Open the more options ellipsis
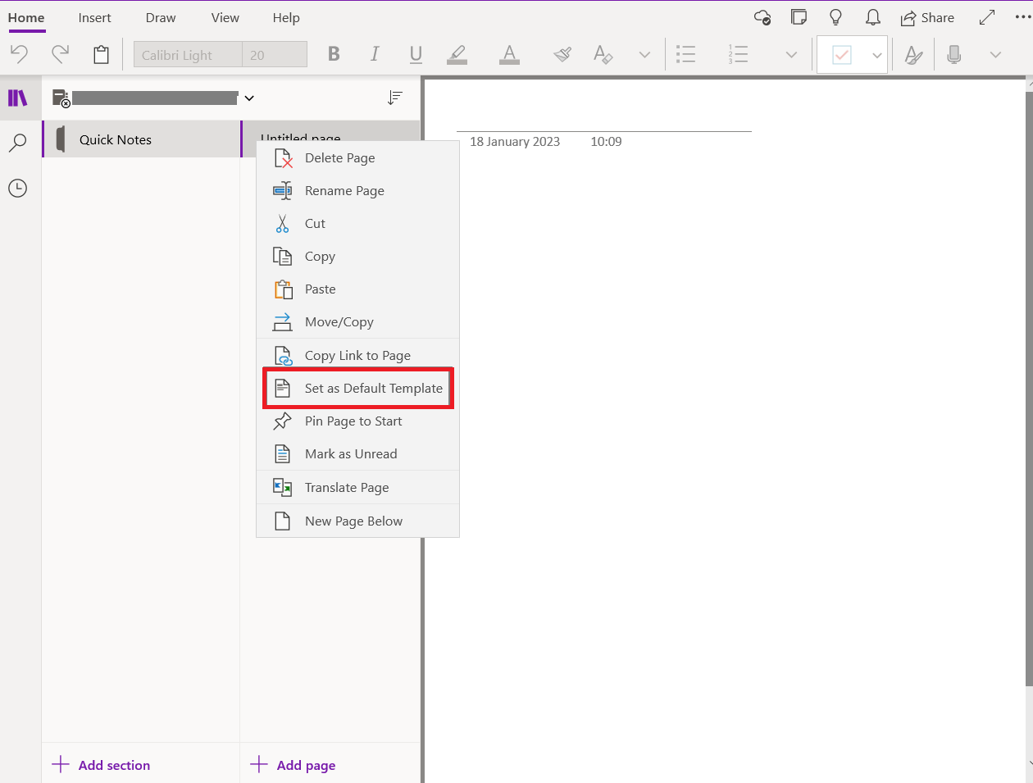The width and height of the screenshot is (1033, 783). click(1022, 17)
